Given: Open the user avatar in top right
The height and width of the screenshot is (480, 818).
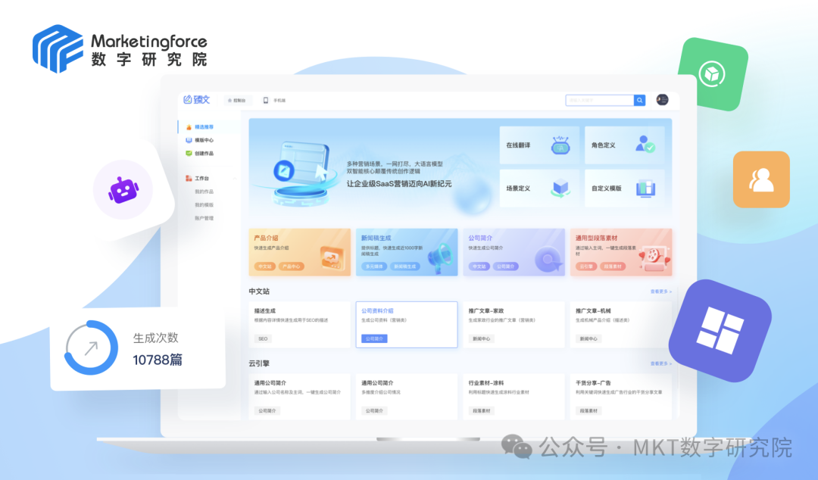Looking at the screenshot, I should (662, 100).
